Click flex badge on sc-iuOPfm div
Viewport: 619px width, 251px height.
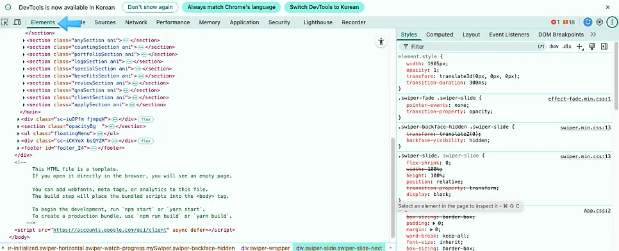[x=145, y=119]
